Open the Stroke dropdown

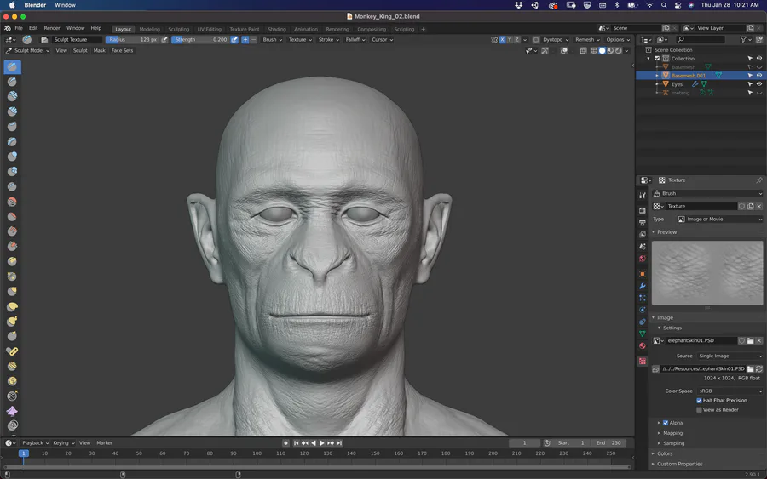coord(328,39)
